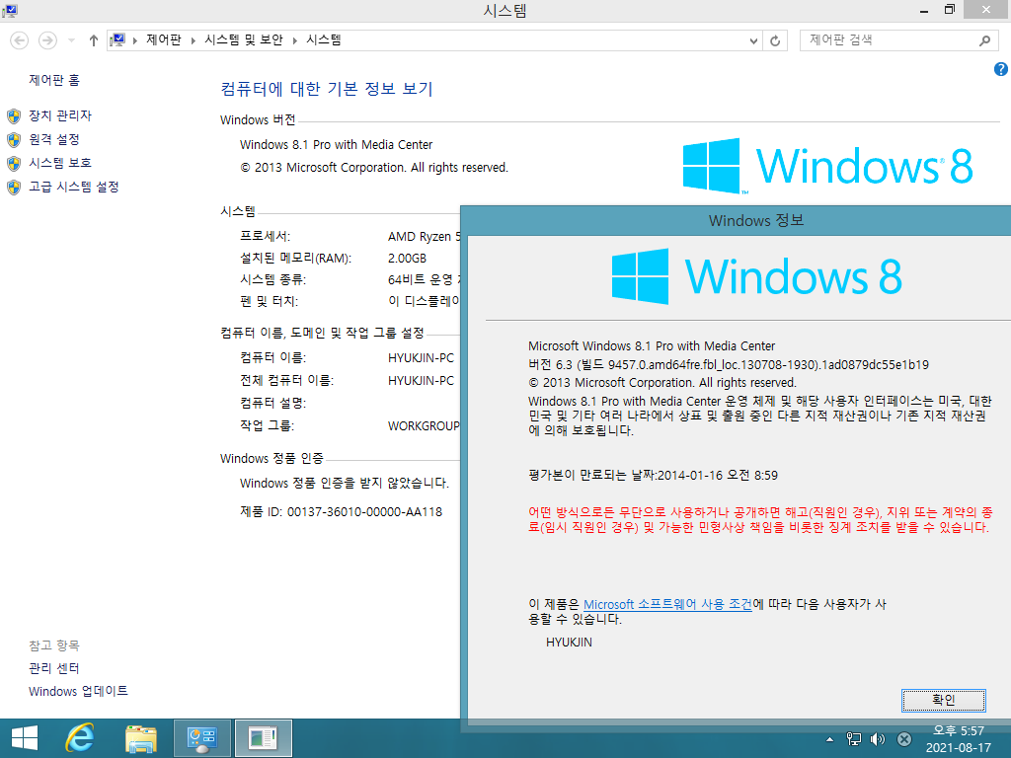Screen dimensions: 1011x758
Task: Click HYUKJIN-PC value beside 전체 컴퓨터 이름
Action: [x=421, y=380]
